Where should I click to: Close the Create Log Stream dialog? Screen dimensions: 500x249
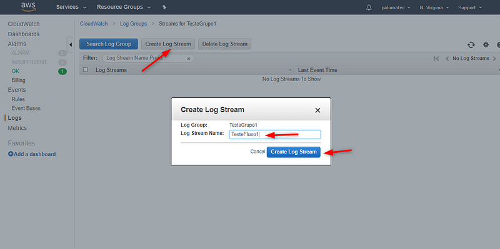click(317, 110)
